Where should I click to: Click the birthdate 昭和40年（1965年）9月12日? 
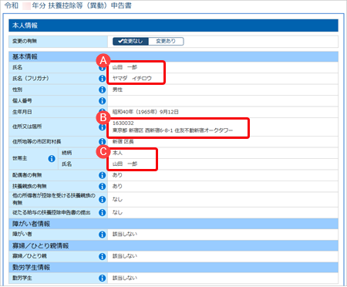pyautogui.click(x=146, y=112)
